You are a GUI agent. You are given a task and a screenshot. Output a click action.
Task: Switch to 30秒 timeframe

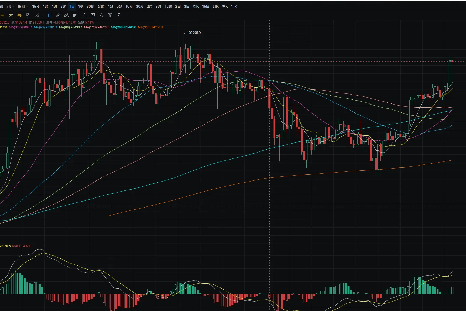[x=90, y=6]
